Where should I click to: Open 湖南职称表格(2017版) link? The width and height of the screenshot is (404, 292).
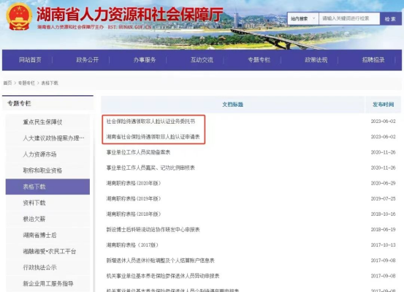(x=132, y=245)
